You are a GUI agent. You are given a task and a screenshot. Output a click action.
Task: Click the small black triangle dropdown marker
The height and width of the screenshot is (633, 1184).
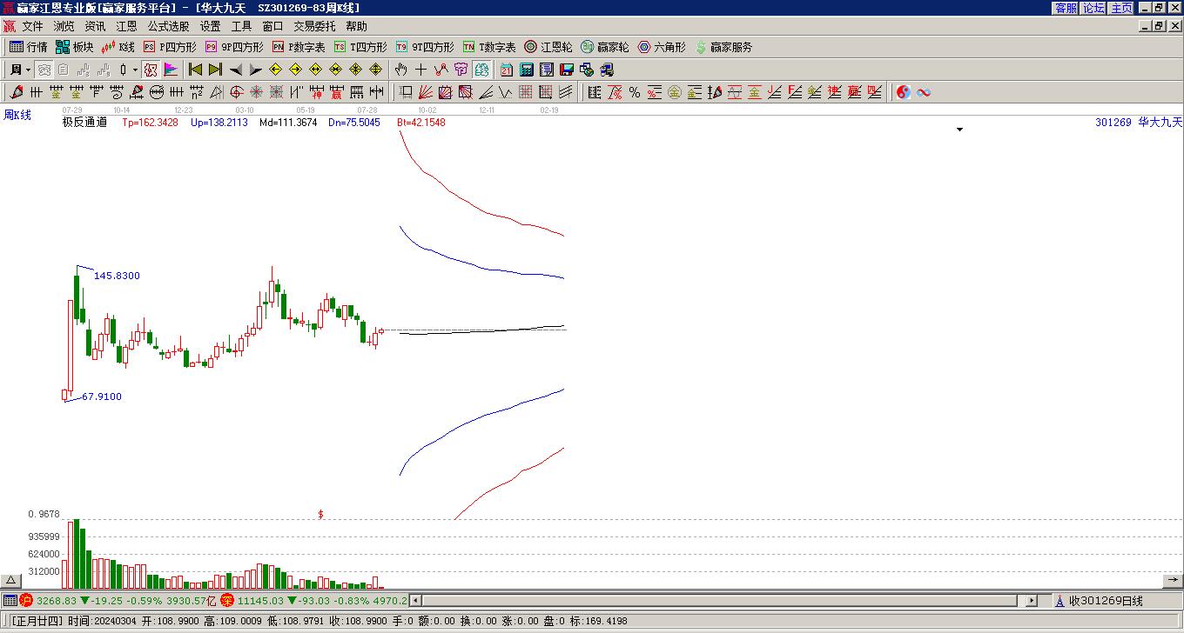(960, 130)
